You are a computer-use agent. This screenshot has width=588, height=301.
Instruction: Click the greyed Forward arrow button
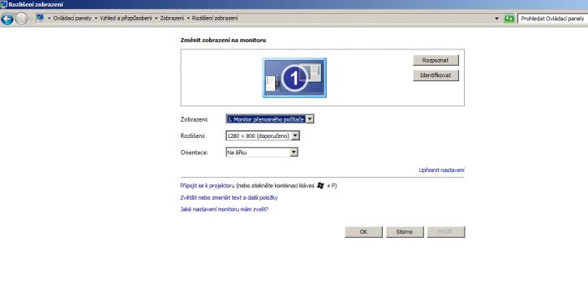pyautogui.click(x=21, y=19)
